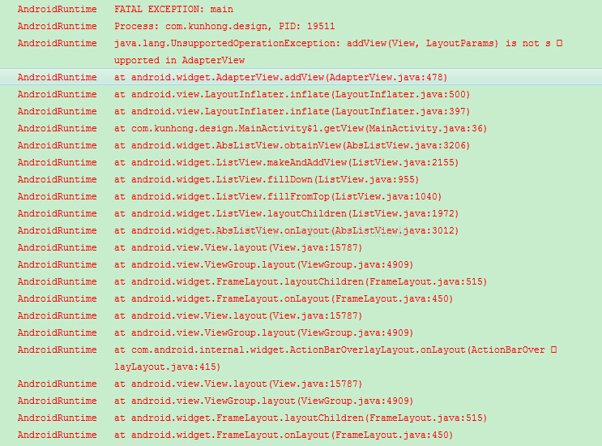Click the AndroidRuntime tag on the MainActivity row
The height and width of the screenshot is (446, 602).
coord(58,128)
